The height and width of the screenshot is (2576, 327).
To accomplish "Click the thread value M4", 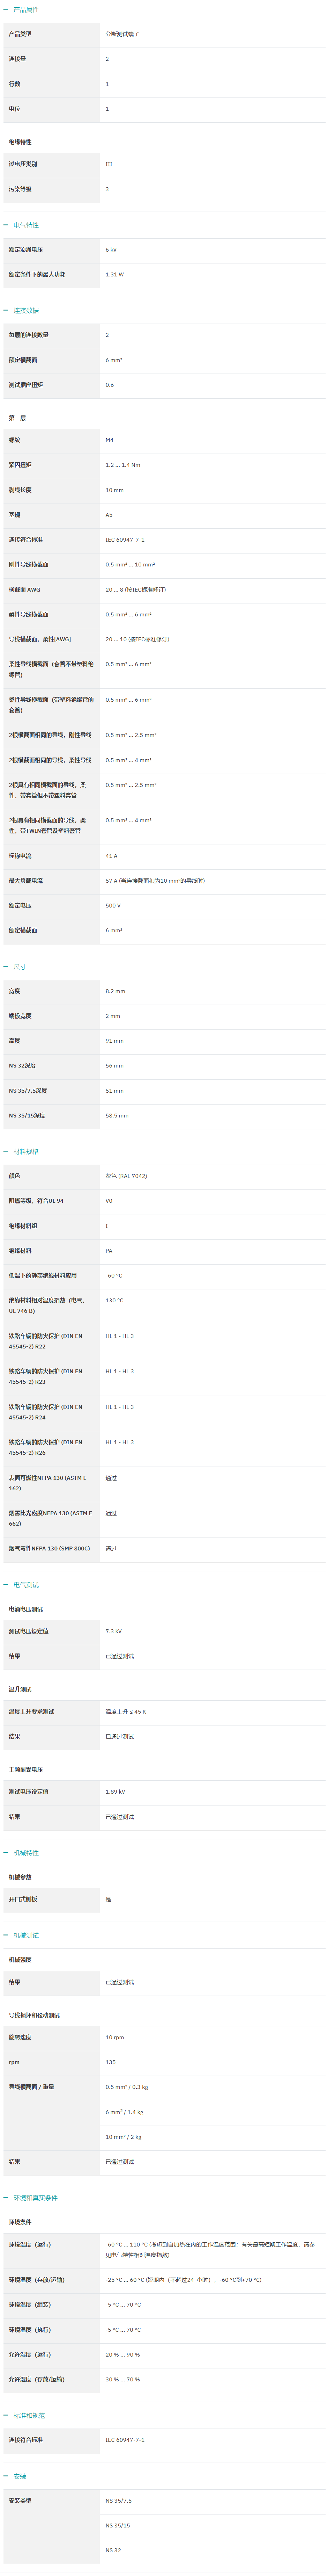I will pos(110,440).
